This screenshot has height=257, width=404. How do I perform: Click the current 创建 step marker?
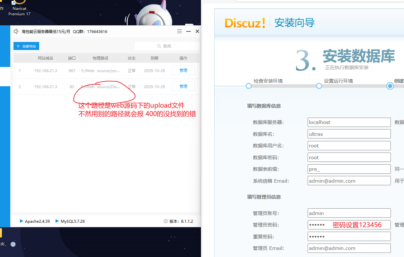coord(390,86)
